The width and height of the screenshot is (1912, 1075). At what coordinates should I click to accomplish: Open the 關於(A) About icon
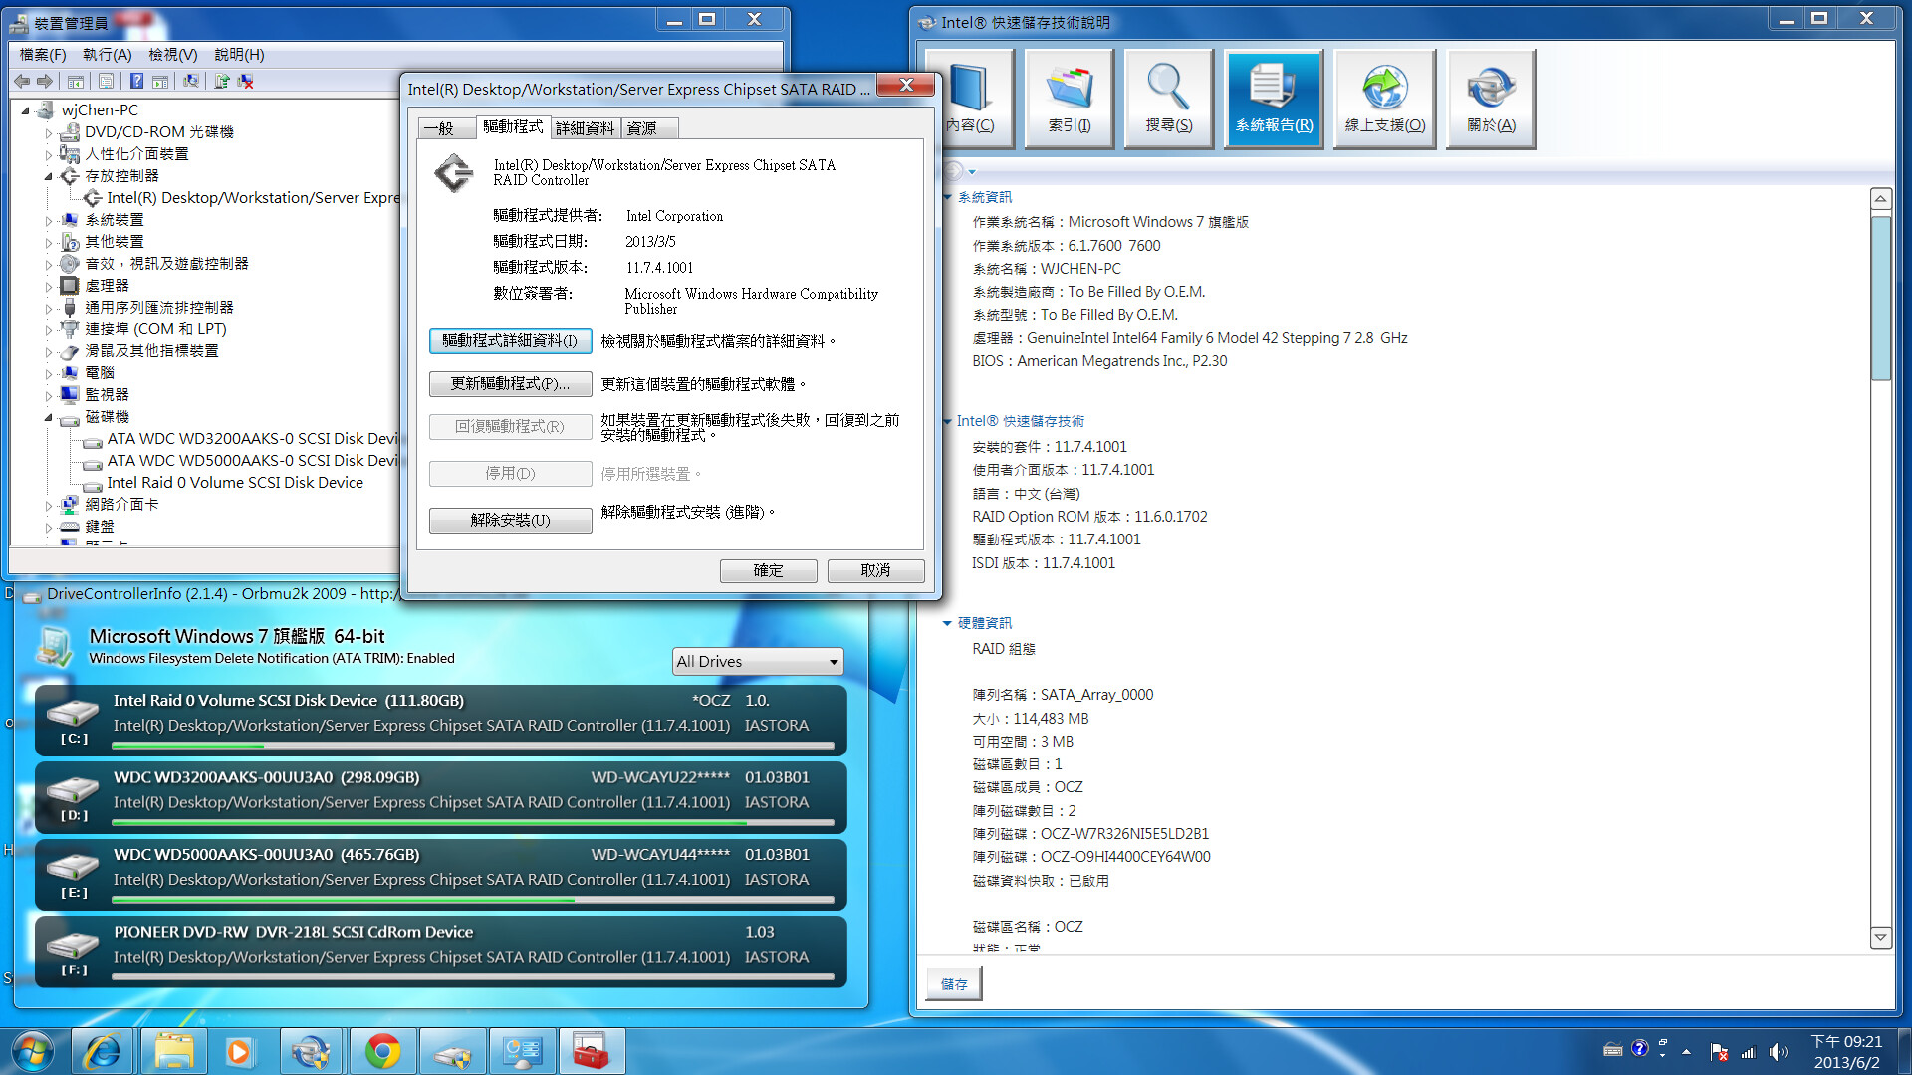[x=1492, y=99]
